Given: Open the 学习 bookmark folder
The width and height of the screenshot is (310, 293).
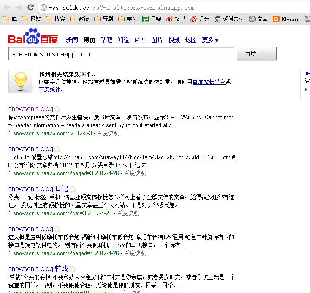Looking at the screenshot, I should tap(128, 19).
